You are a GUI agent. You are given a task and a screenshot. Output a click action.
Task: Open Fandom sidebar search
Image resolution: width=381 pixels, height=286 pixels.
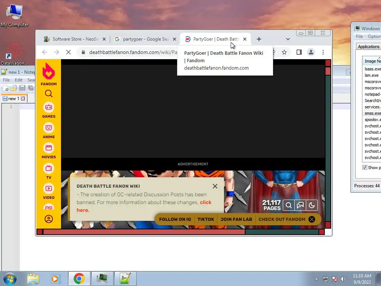[x=49, y=93]
